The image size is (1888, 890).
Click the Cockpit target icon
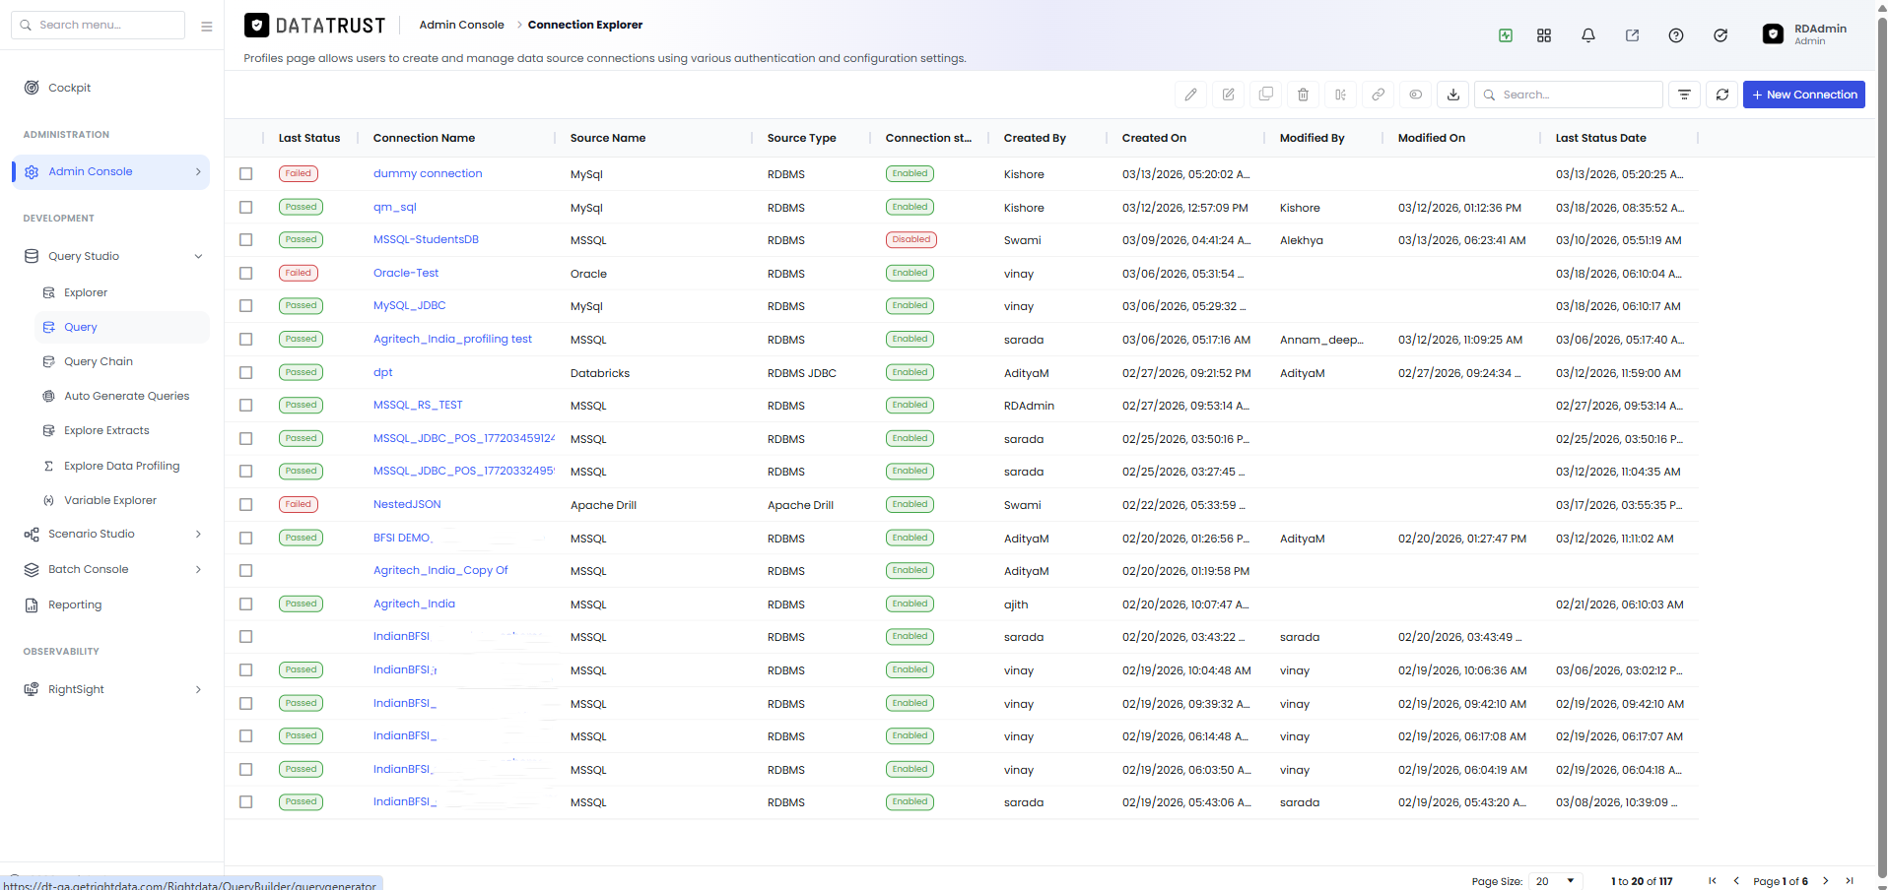coord(32,88)
